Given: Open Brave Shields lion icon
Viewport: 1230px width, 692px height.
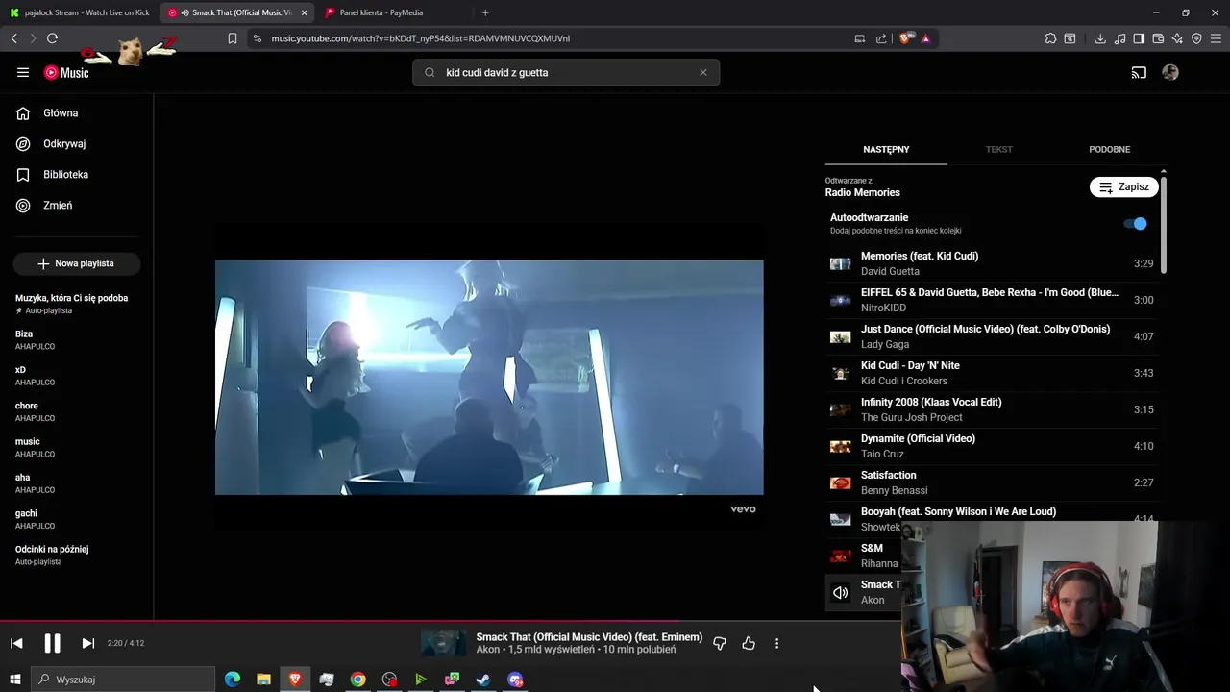Looking at the screenshot, I should [x=906, y=38].
